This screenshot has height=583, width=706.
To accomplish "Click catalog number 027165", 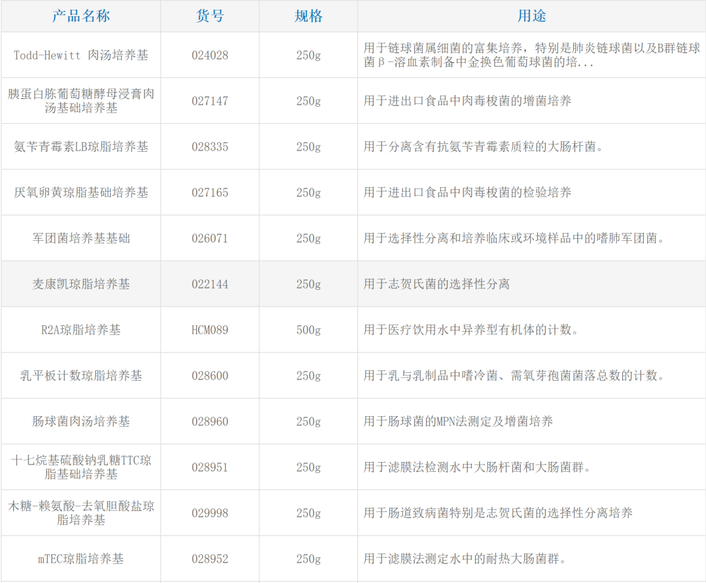I will [x=211, y=192].
